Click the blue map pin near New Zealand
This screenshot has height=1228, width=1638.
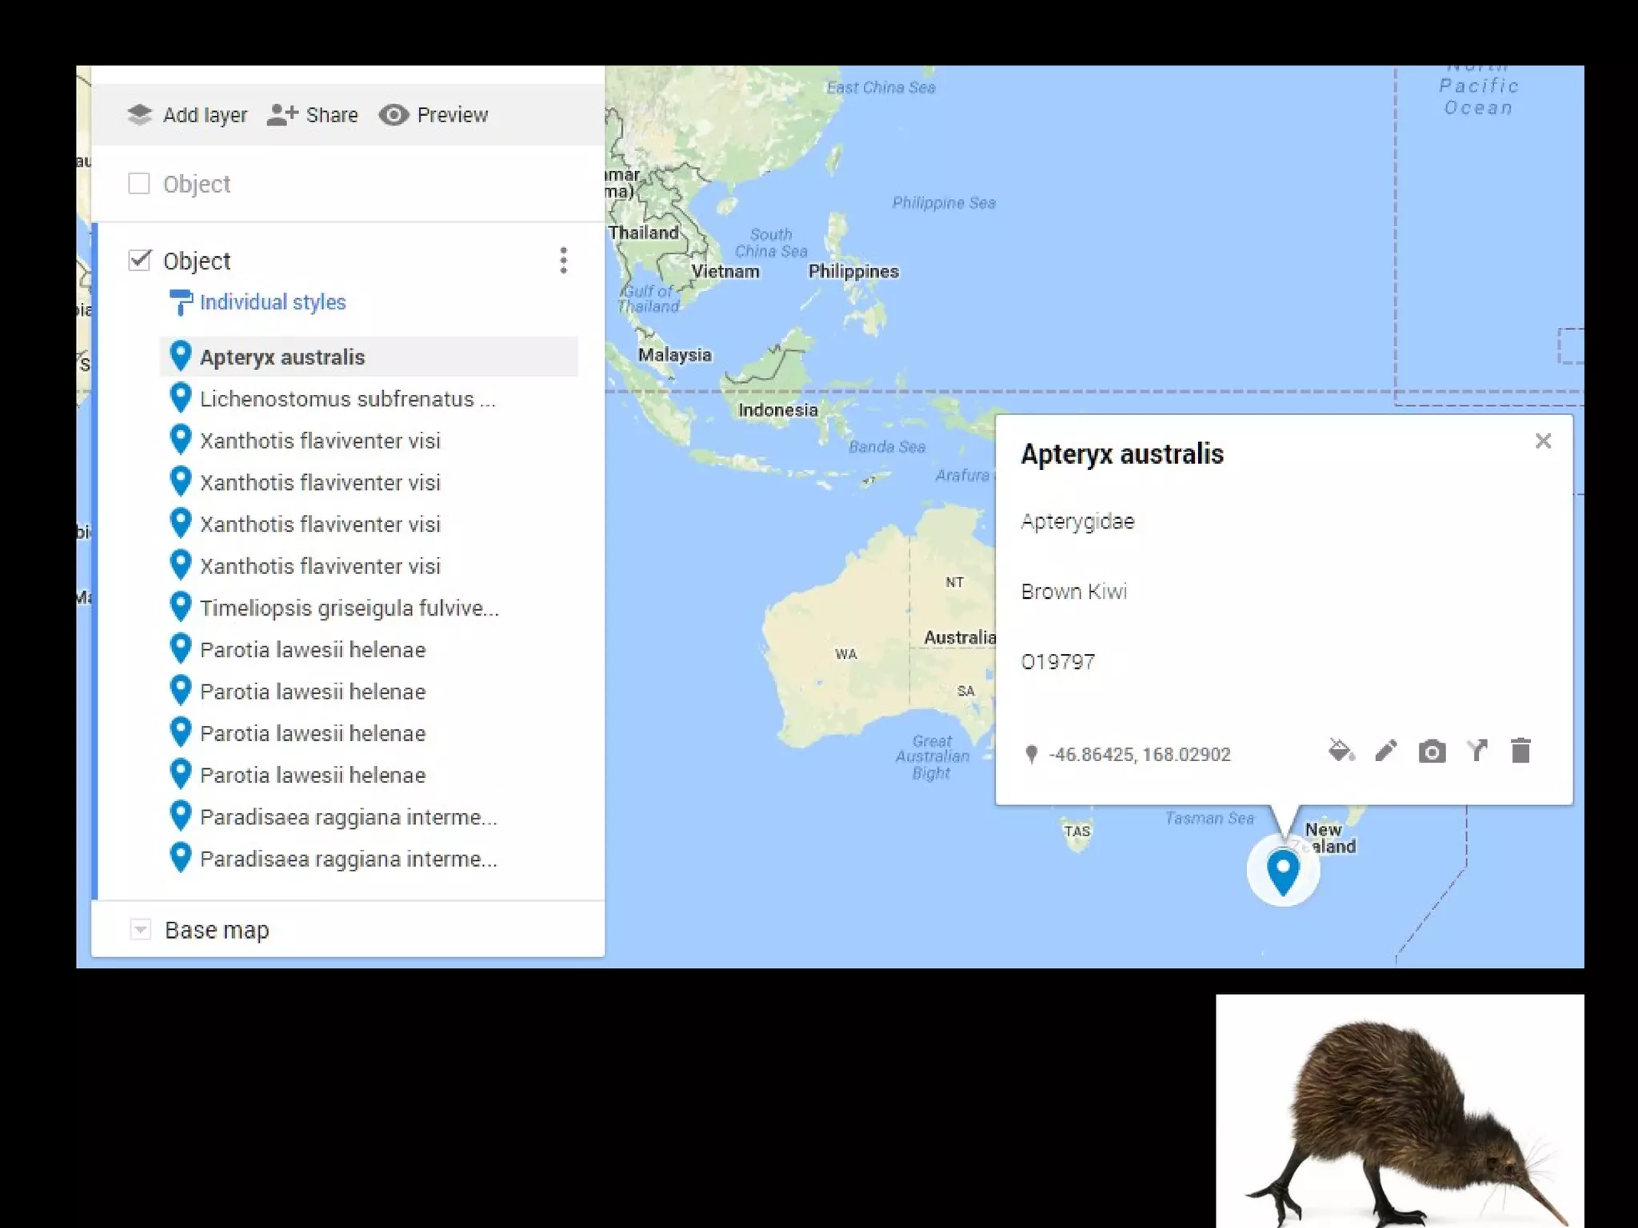1283,870
